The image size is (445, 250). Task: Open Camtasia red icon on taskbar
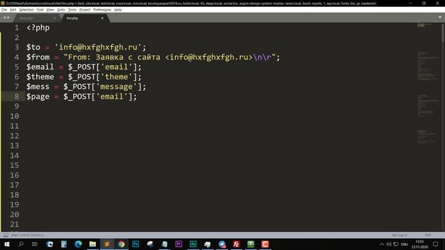point(265,244)
